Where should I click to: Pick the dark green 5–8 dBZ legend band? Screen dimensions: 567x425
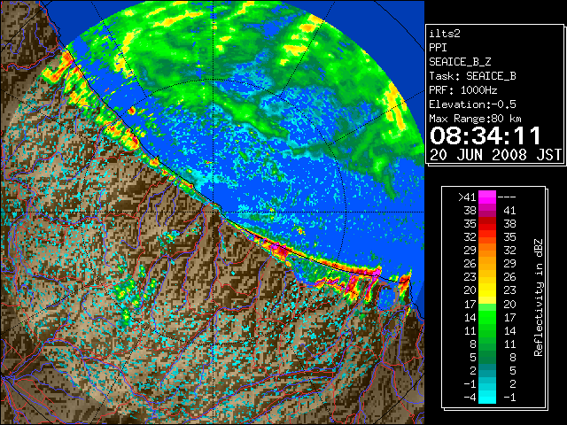click(487, 357)
